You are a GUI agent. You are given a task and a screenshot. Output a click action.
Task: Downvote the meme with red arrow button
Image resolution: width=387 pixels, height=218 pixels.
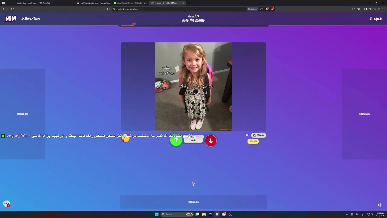(x=211, y=141)
